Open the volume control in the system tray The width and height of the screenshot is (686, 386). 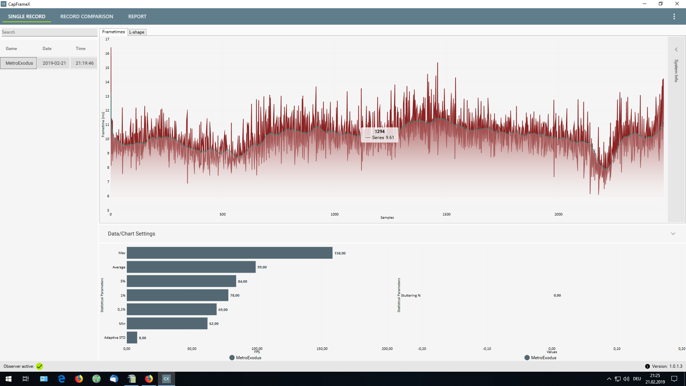pyautogui.click(x=626, y=379)
